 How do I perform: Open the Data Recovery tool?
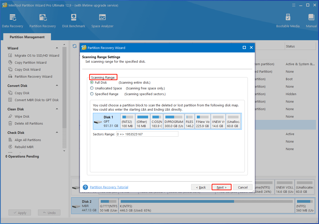pyautogui.click(x=12, y=21)
